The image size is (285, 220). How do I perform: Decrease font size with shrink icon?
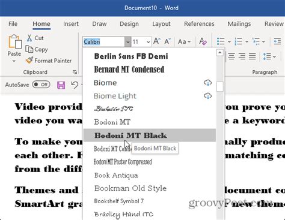[x=167, y=41]
